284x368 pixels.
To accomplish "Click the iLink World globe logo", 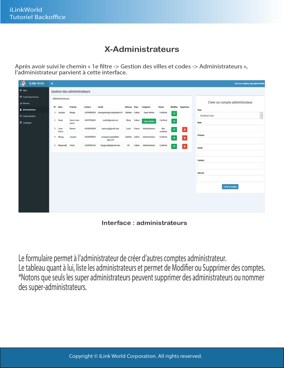I will tap(23, 83).
